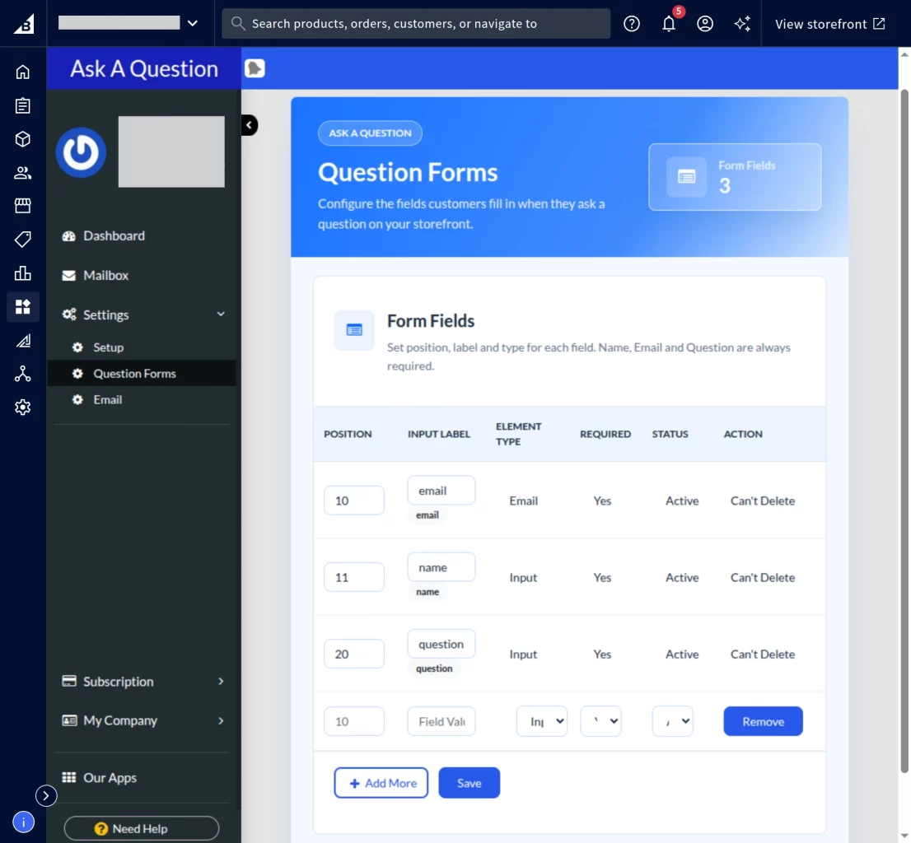Viewport: 911px width, 843px height.
Task: Click the Form Fields count card
Action: click(735, 176)
